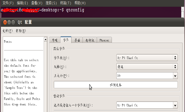The width and height of the screenshot is (185, 112).
Task: Open the font family combo box
Action: click(x=147, y=58)
